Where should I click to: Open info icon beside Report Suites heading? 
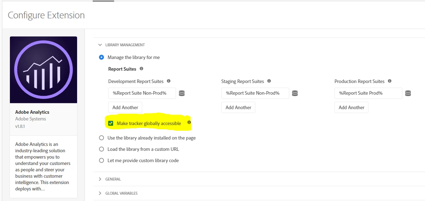141,69
